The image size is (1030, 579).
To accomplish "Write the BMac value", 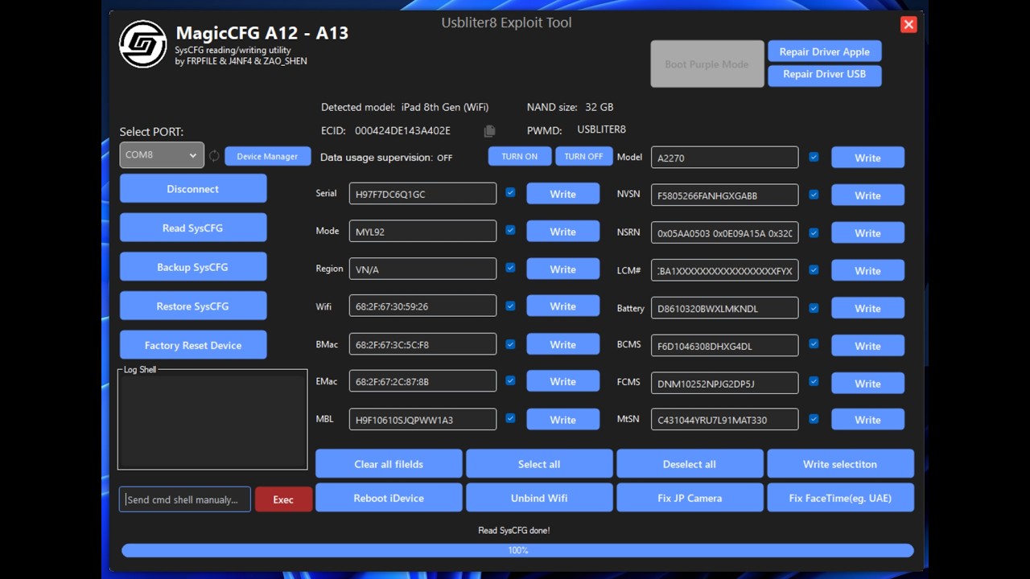I will tap(563, 344).
